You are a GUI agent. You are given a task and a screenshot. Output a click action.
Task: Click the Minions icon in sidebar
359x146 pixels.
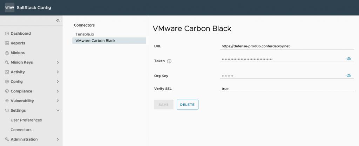[x=7, y=53]
